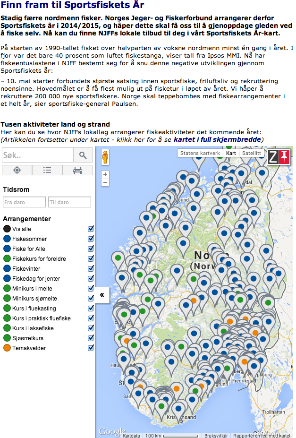Uncheck Minikurs i meite checkbox
This screenshot has width=296, height=438.
pyautogui.click(x=91, y=288)
